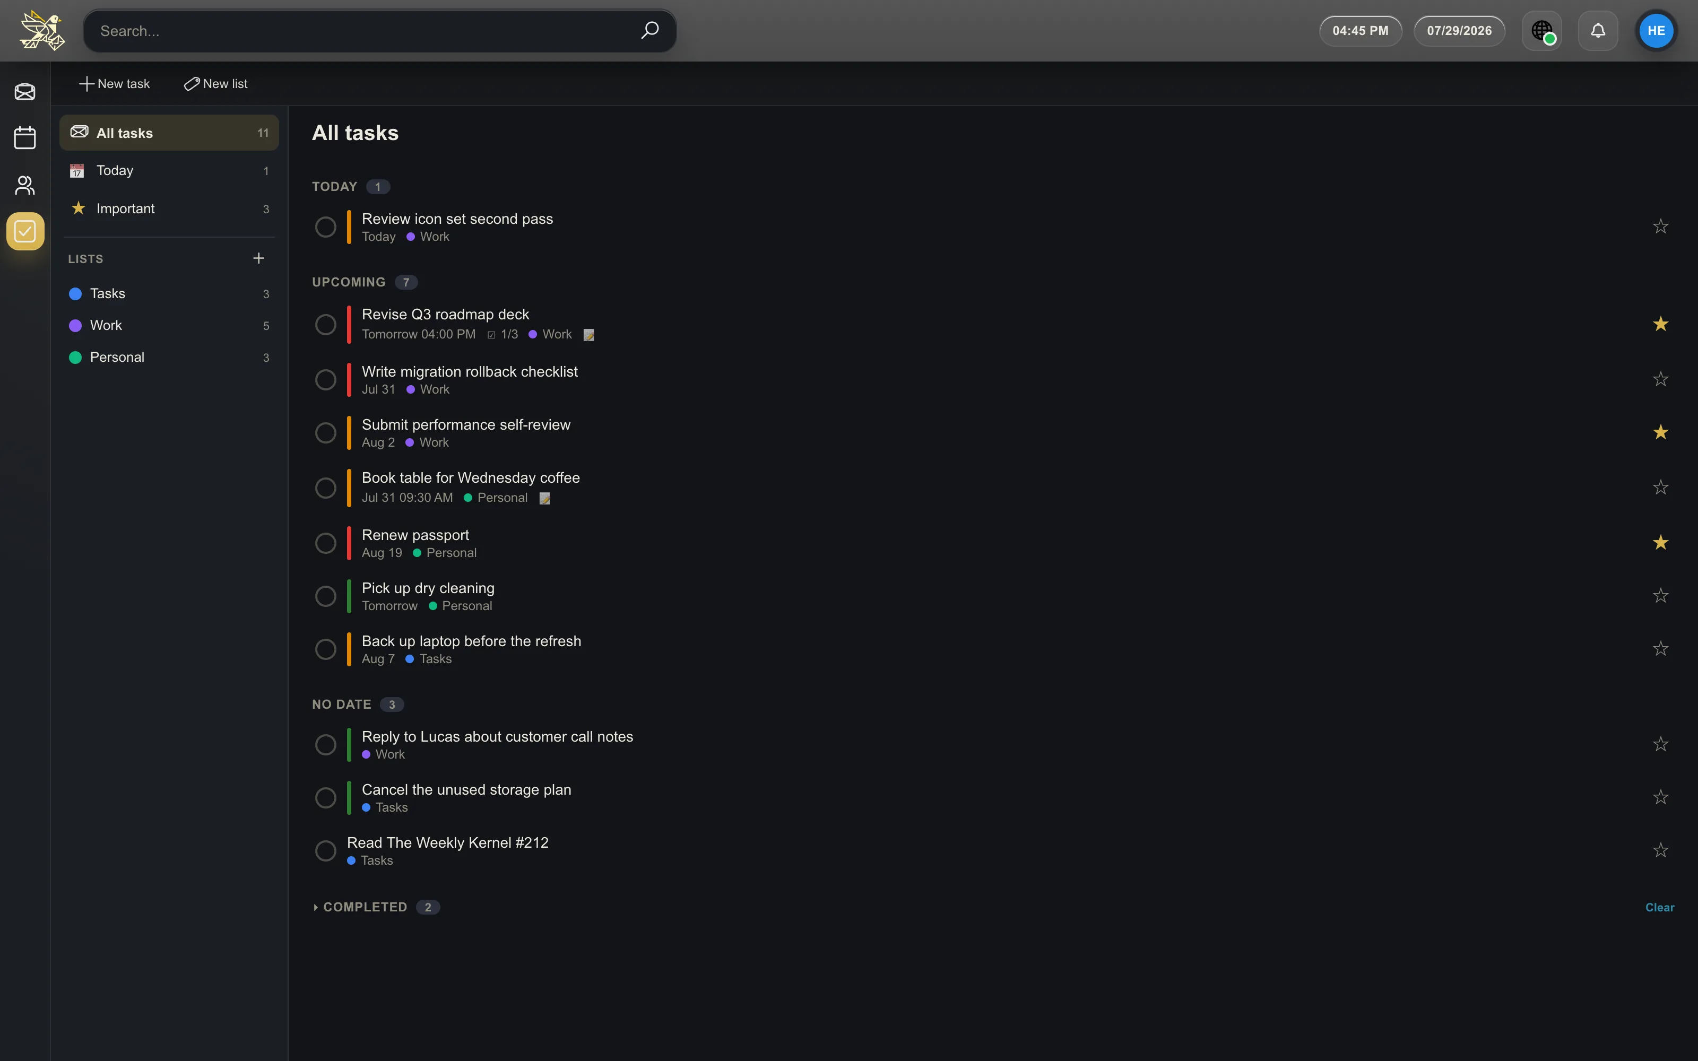
Task: Mark Renew passport as done
Action: (326, 542)
